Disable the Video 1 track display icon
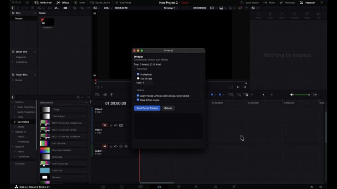 tap(121, 125)
